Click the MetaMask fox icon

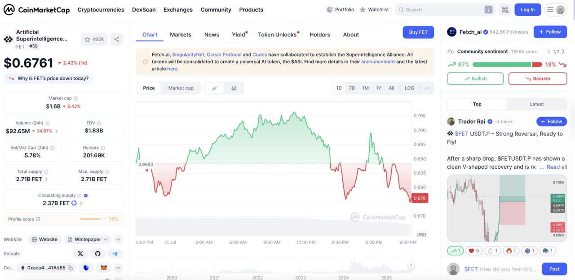coord(104,268)
